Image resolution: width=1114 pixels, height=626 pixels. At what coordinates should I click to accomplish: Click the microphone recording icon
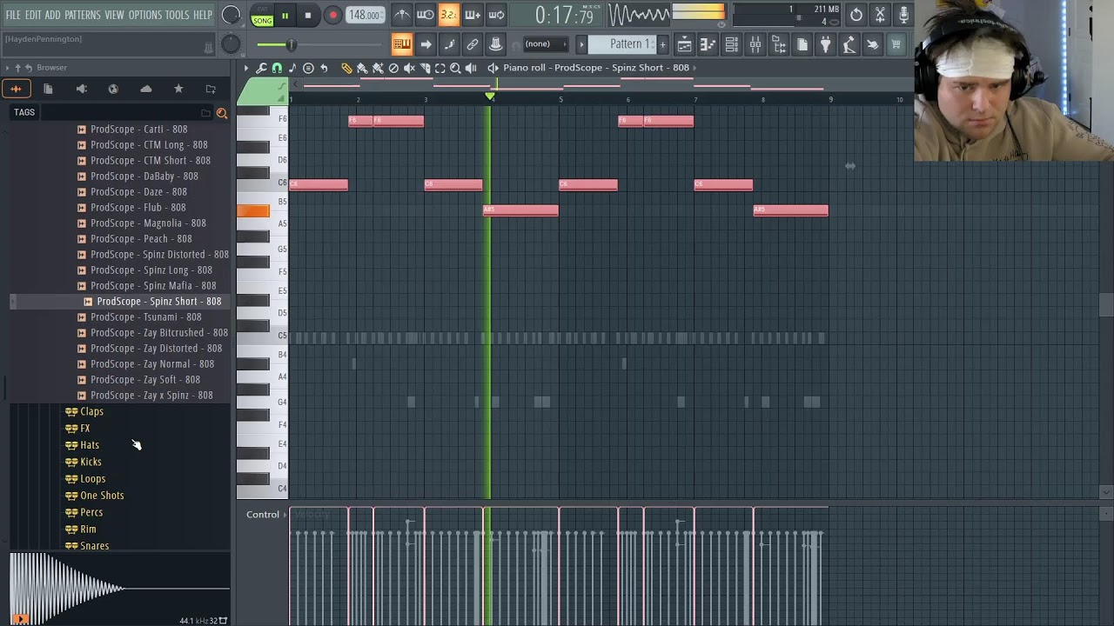coord(903,15)
